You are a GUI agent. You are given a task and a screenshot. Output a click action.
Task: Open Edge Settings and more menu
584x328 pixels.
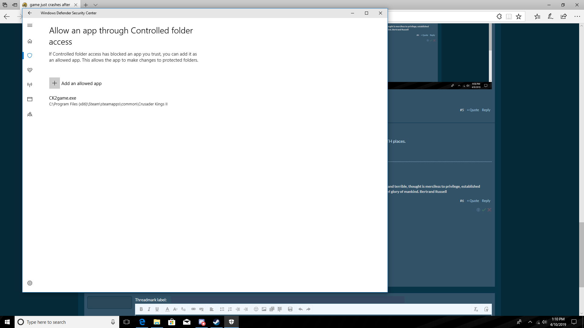[x=577, y=16]
